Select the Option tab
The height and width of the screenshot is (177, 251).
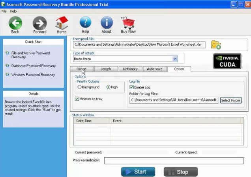179,69
